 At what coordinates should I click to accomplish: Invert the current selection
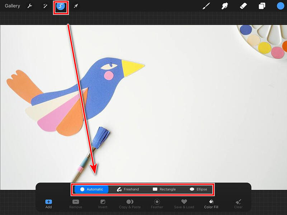[x=103, y=204]
